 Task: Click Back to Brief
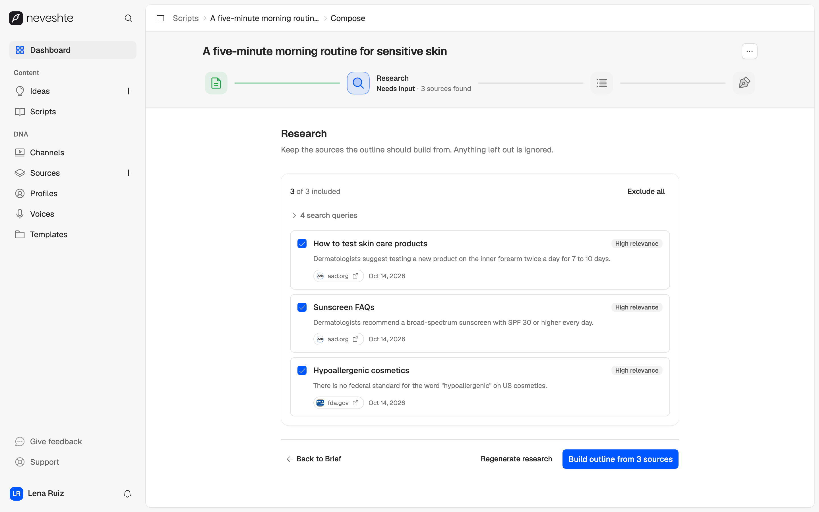(x=314, y=459)
